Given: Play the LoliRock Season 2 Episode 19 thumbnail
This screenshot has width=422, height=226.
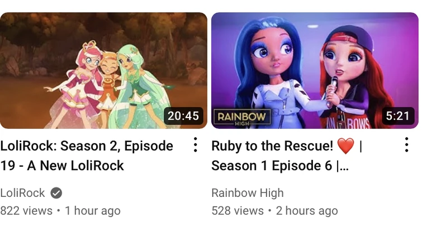Looking at the screenshot, I should tap(103, 70).
